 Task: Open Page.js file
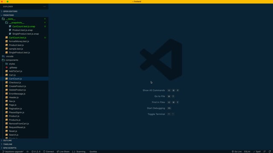(24, 105)
